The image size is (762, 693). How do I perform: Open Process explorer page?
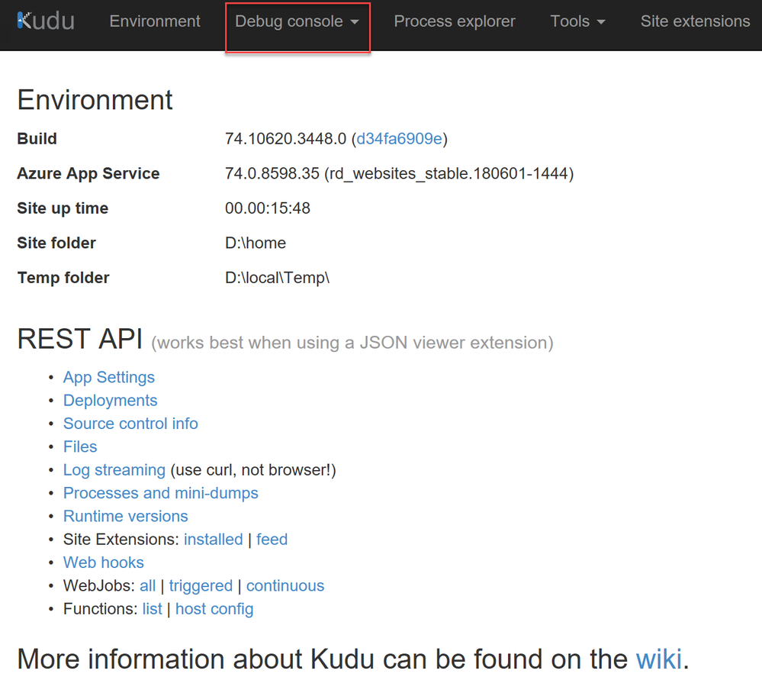(x=455, y=21)
